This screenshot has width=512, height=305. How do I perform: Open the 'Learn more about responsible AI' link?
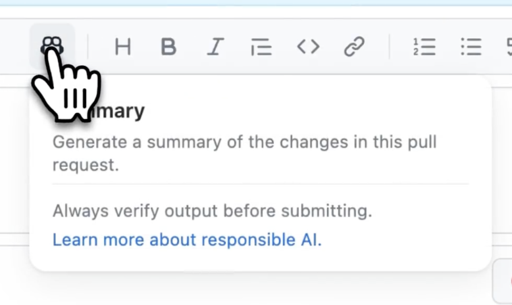pyautogui.click(x=187, y=240)
